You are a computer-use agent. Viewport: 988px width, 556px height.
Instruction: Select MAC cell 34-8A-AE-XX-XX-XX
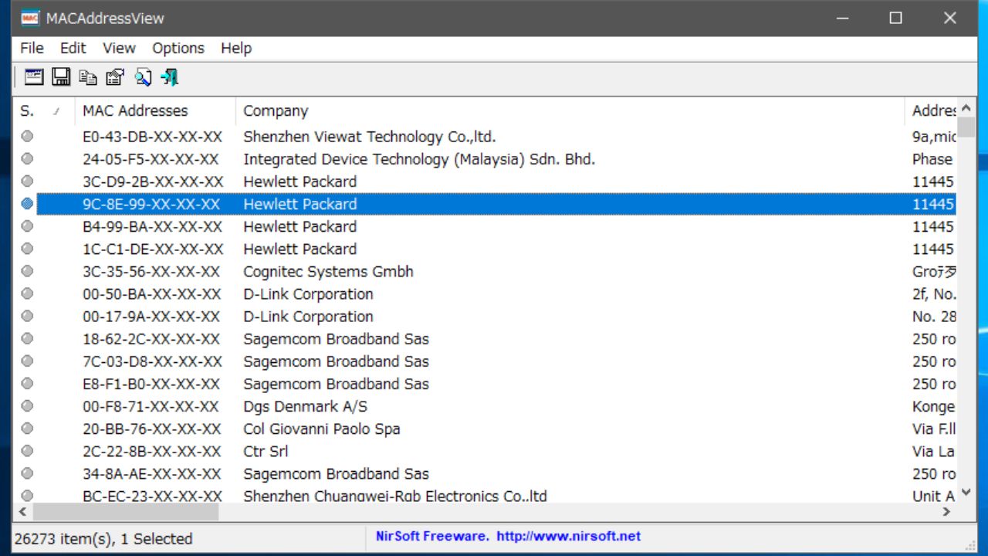tap(152, 473)
